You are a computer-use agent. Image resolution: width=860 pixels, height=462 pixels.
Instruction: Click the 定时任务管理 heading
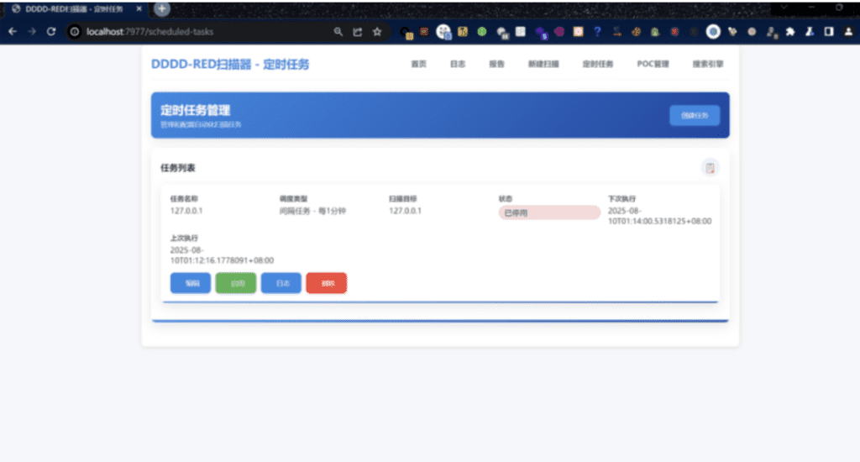(x=195, y=110)
